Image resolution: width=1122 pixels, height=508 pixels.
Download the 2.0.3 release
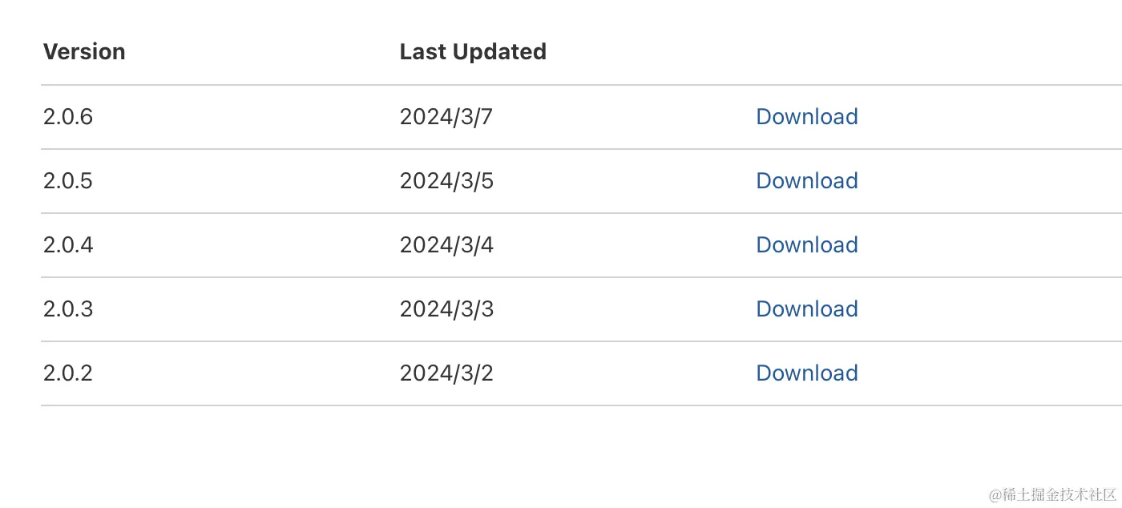(x=806, y=309)
